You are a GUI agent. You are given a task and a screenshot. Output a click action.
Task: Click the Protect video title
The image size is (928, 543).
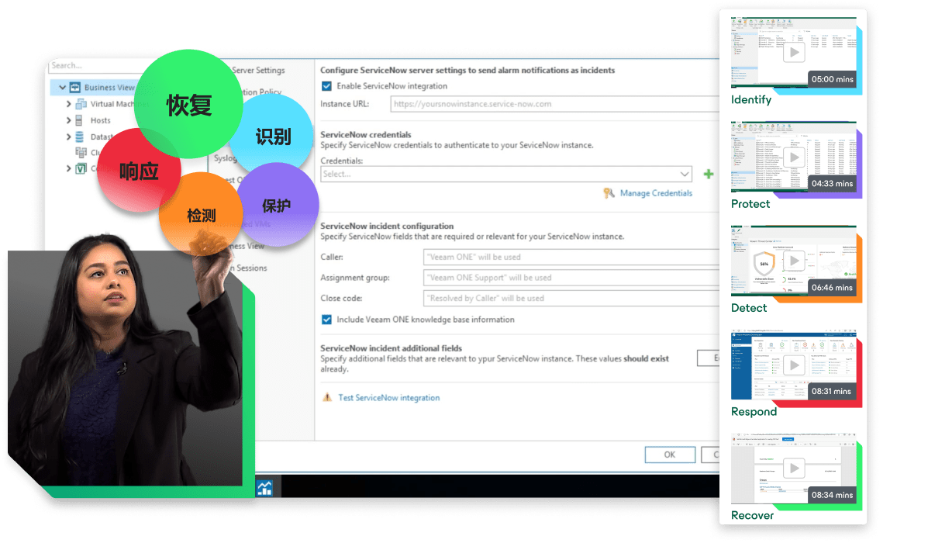click(x=750, y=204)
